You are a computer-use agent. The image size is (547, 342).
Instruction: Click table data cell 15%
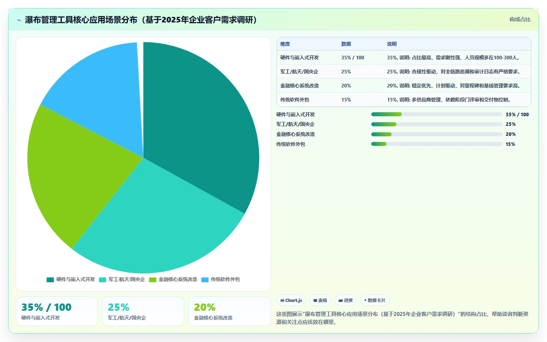coord(346,100)
